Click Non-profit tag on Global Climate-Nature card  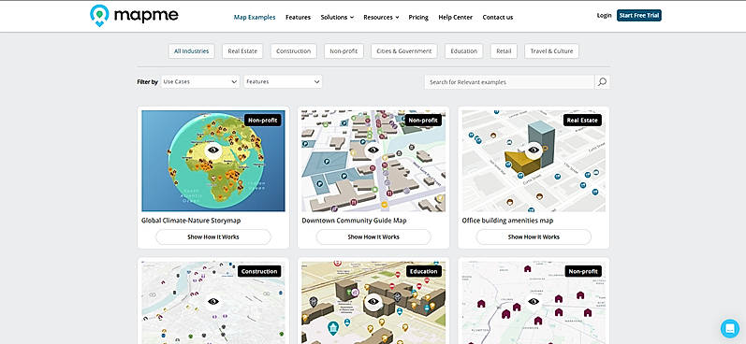263,121
